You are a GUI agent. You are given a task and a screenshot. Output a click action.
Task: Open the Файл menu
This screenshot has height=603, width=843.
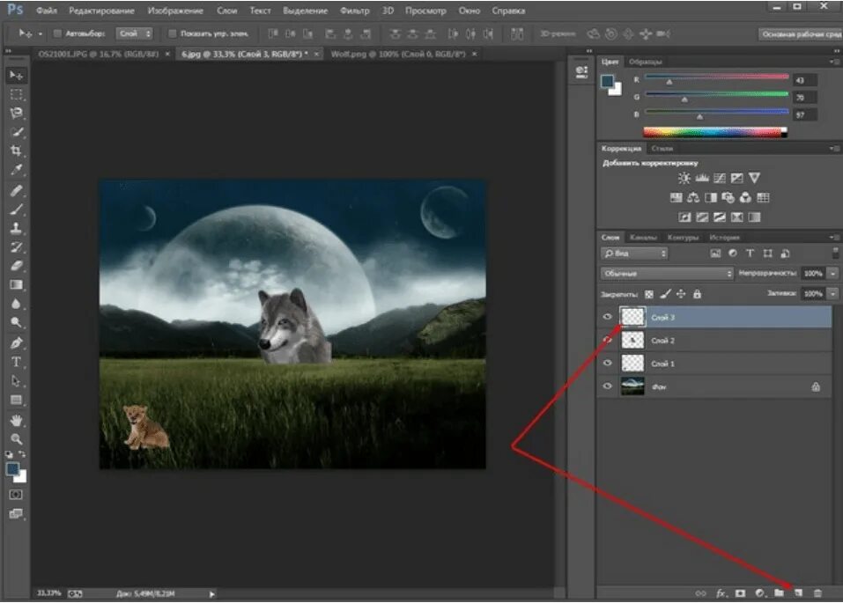tap(47, 11)
